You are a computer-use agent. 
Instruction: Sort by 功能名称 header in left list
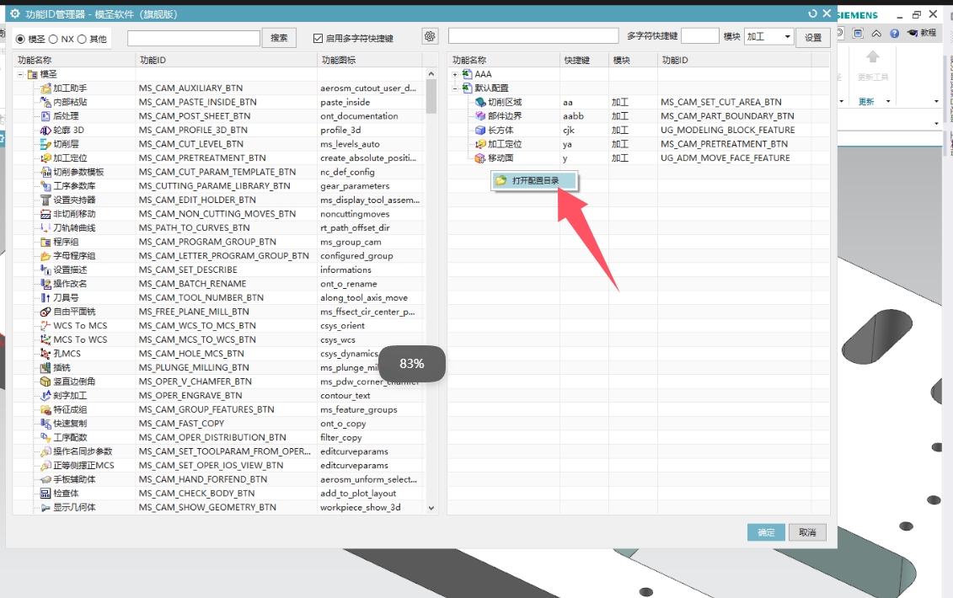[74, 60]
